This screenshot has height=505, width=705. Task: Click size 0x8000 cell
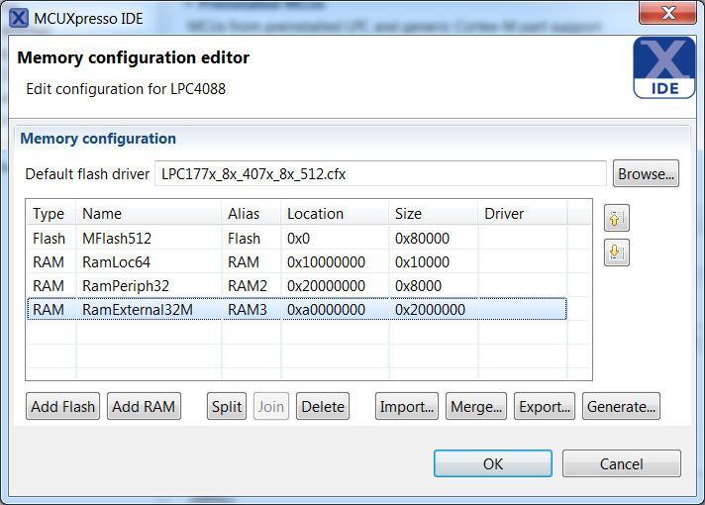pos(434,286)
